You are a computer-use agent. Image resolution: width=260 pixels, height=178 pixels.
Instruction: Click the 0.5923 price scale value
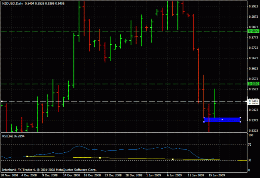253,7
